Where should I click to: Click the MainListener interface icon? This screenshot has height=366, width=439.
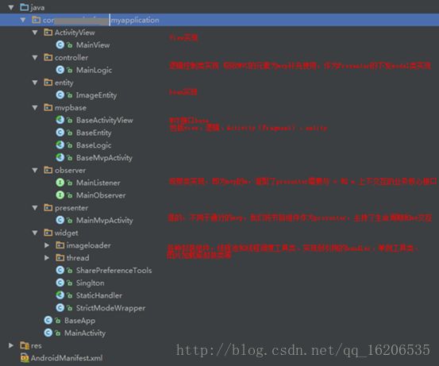[x=60, y=183]
